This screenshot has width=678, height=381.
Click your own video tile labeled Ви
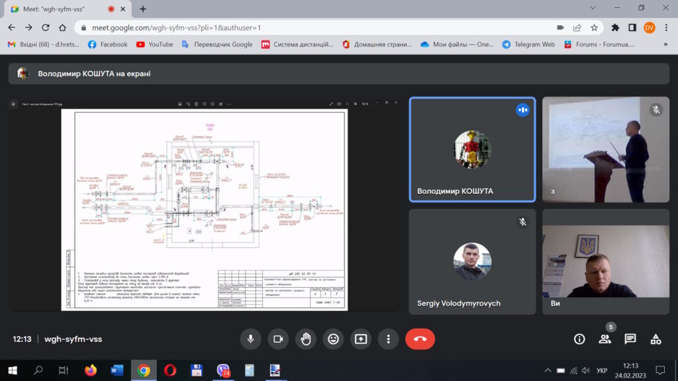click(x=606, y=262)
